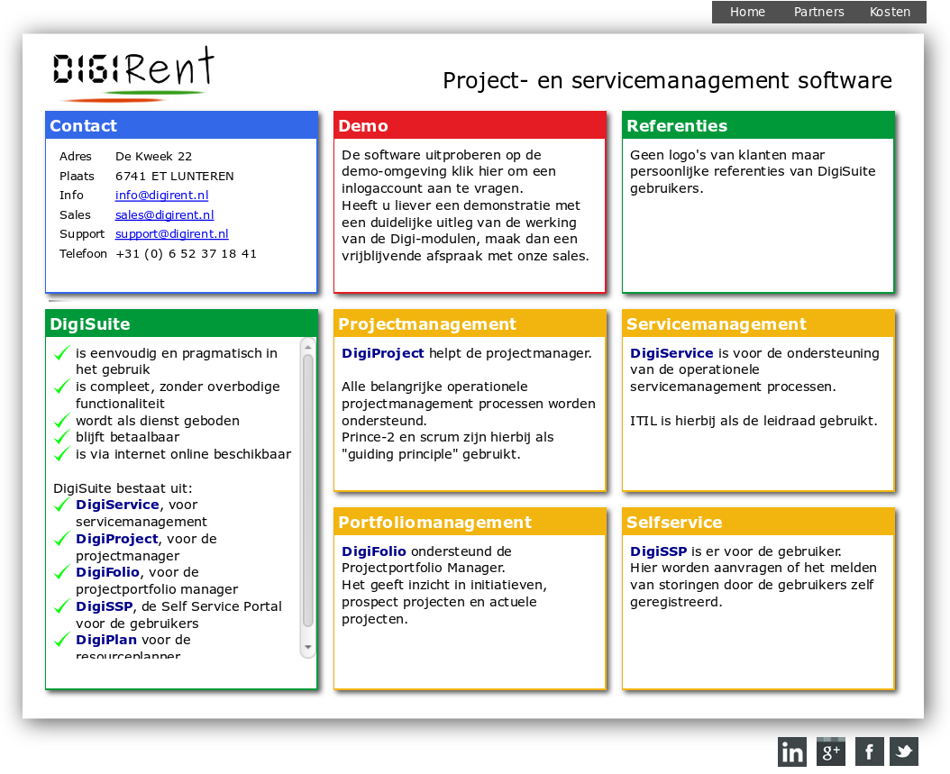Click the address text De Kweek 22

153,156
